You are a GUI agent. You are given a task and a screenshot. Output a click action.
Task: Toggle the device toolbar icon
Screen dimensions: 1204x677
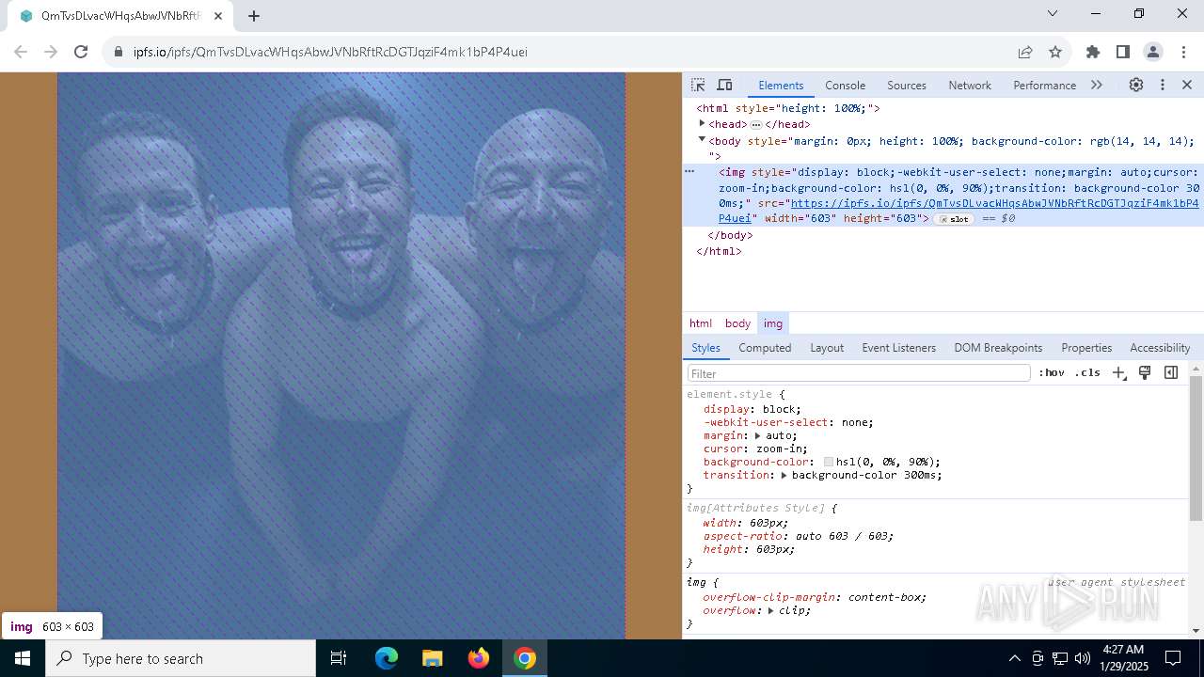(724, 85)
